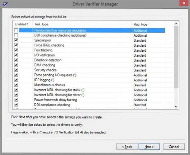Go to the Next wizard page
The height and width of the screenshot is (155, 190).
pyautogui.click(x=149, y=146)
